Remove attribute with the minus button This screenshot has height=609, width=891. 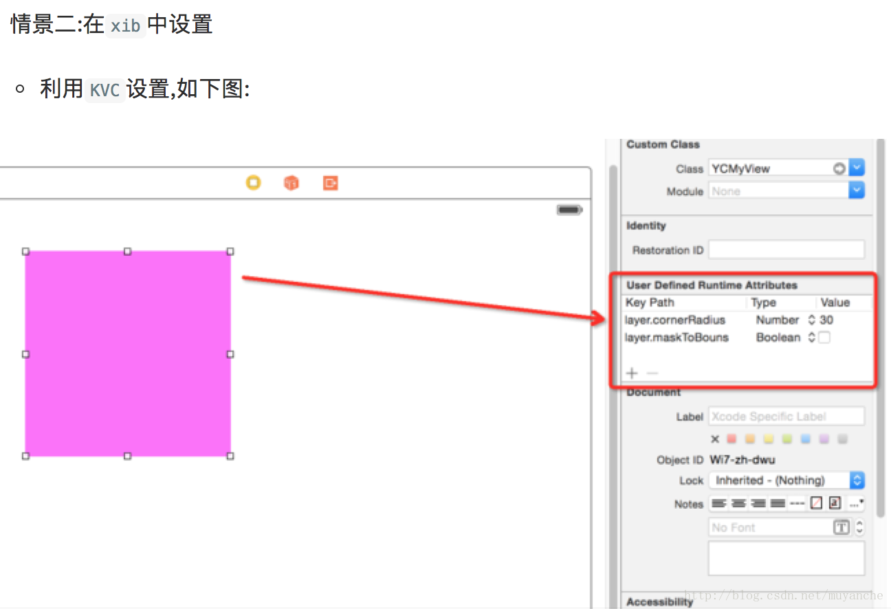(652, 373)
